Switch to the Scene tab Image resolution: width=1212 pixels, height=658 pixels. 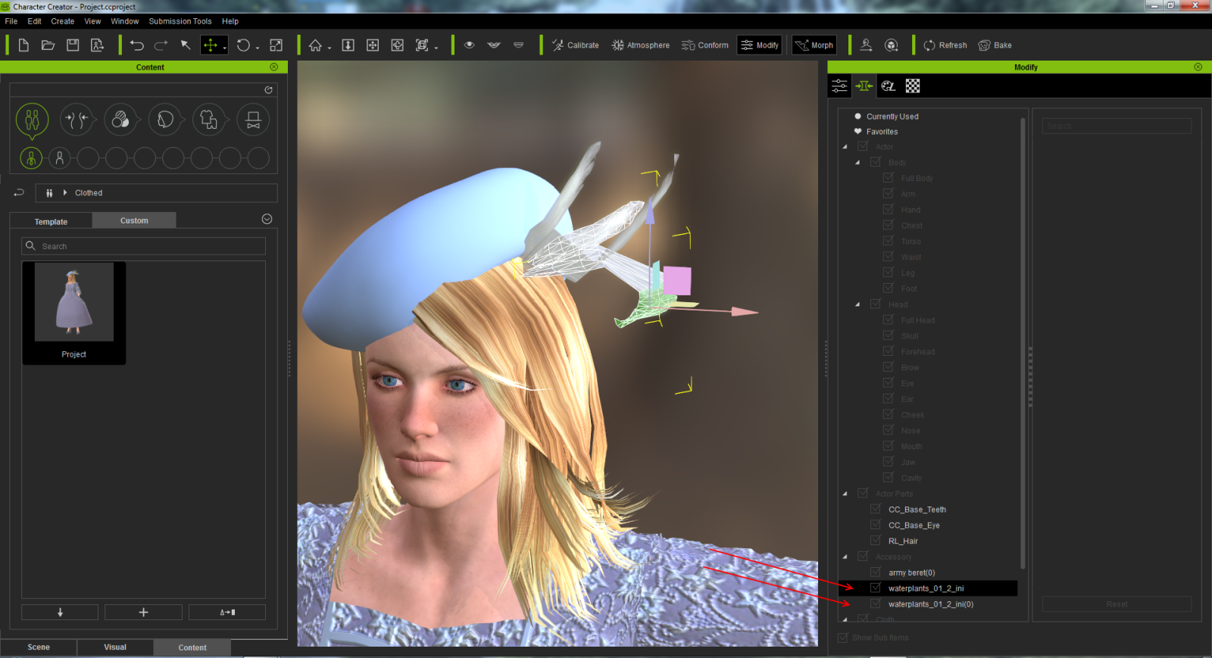pos(39,647)
